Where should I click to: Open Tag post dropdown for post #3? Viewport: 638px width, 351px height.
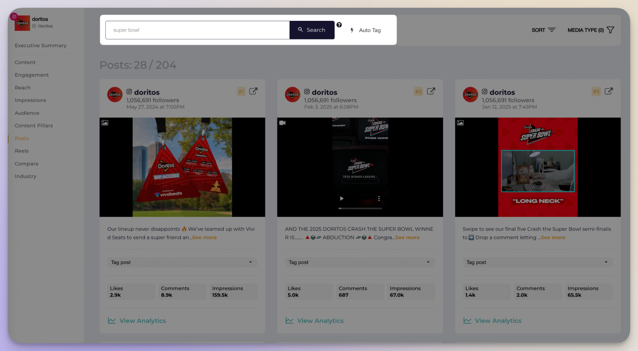pos(538,262)
